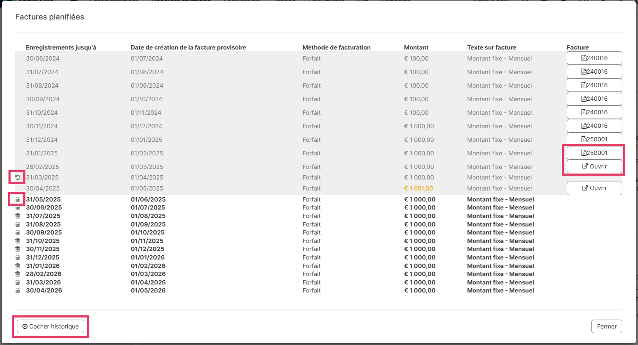The width and height of the screenshot is (638, 345).
Task: Click Ouvrir for the 30/04/2025 row
Action: (594, 188)
